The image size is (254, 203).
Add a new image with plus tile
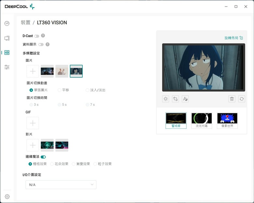[x=33, y=71]
